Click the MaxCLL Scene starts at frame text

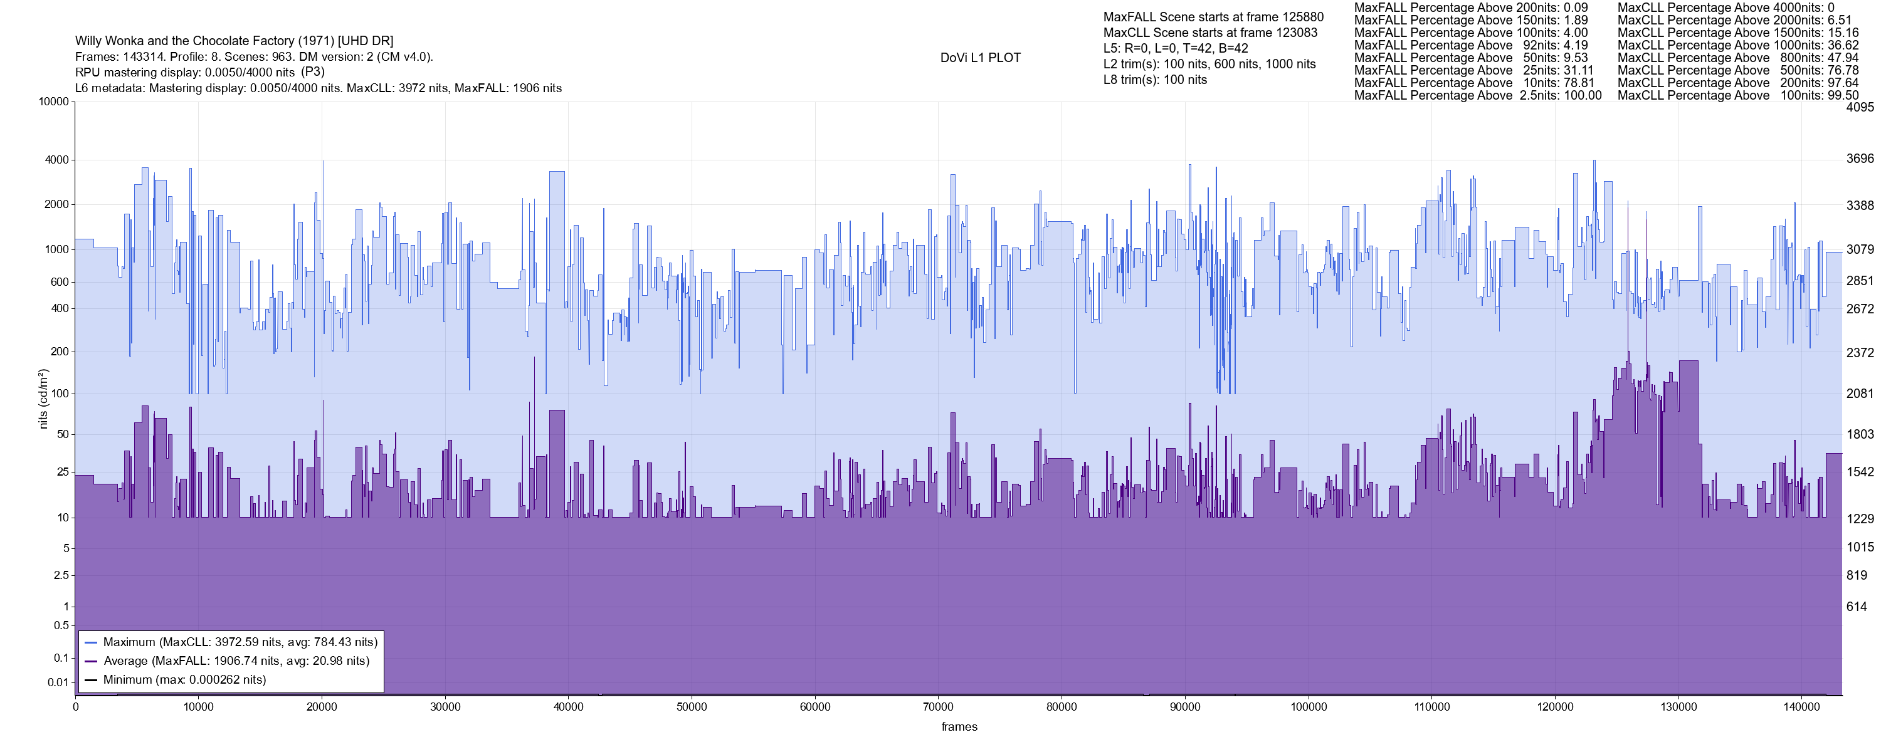click(x=1210, y=33)
